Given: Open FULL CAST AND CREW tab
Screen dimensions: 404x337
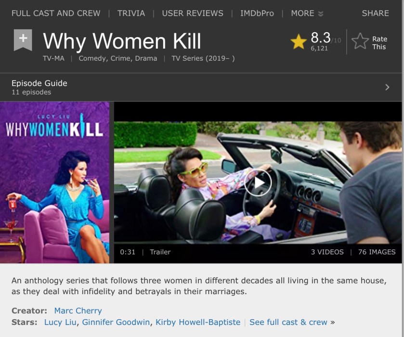Looking at the screenshot, I should (x=56, y=13).
